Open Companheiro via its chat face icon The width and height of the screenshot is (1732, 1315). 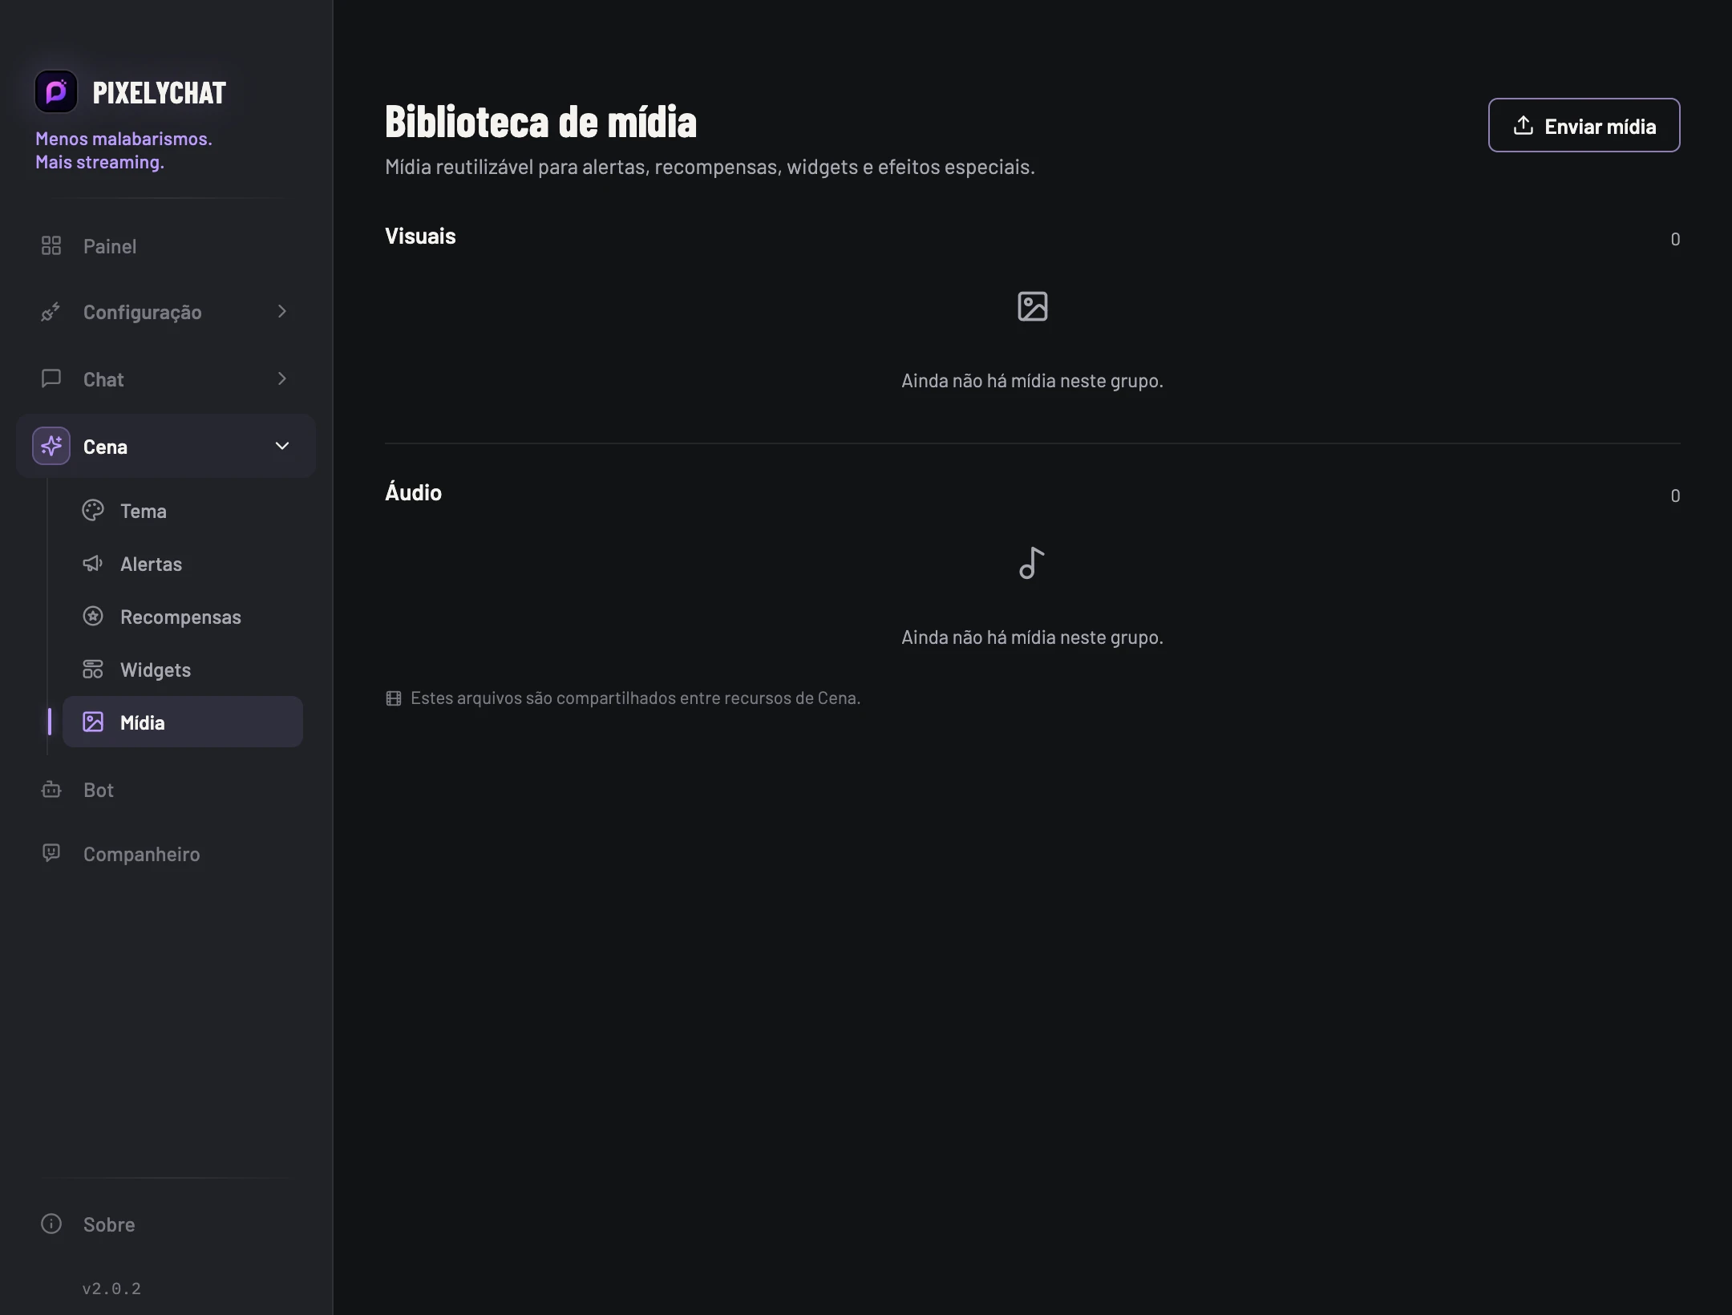(51, 853)
